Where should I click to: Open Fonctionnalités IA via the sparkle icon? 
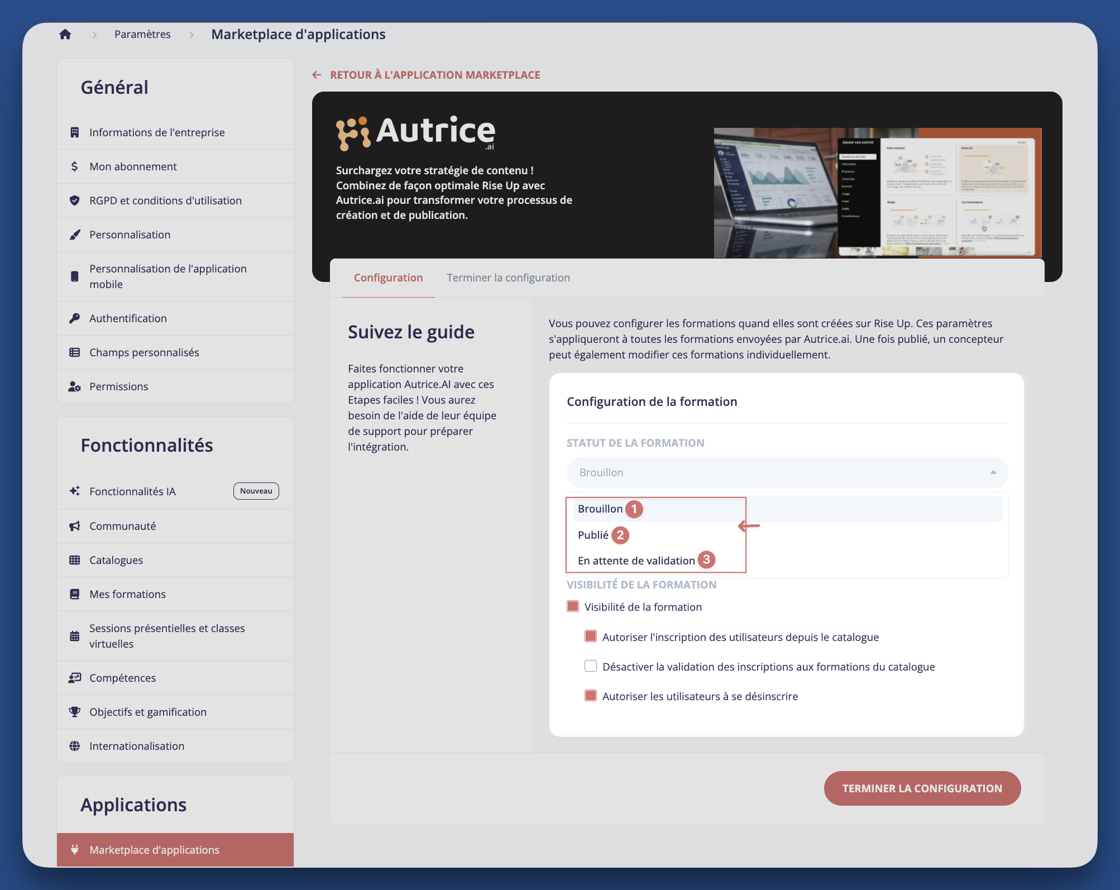pyautogui.click(x=74, y=491)
